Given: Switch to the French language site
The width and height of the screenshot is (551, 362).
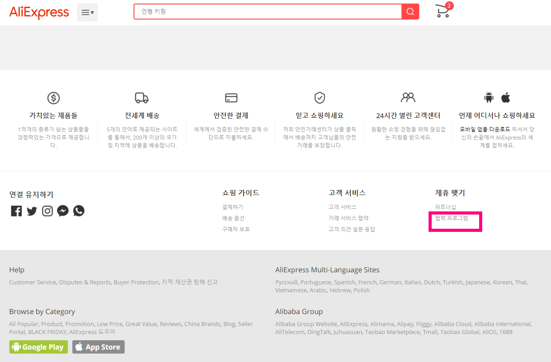Looking at the screenshot, I should coord(367,282).
